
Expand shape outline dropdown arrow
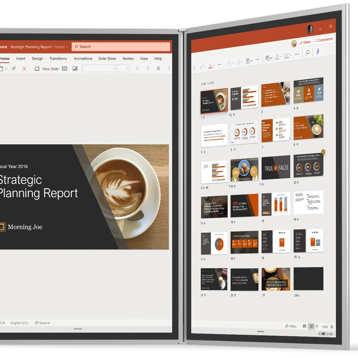[291, 55]
